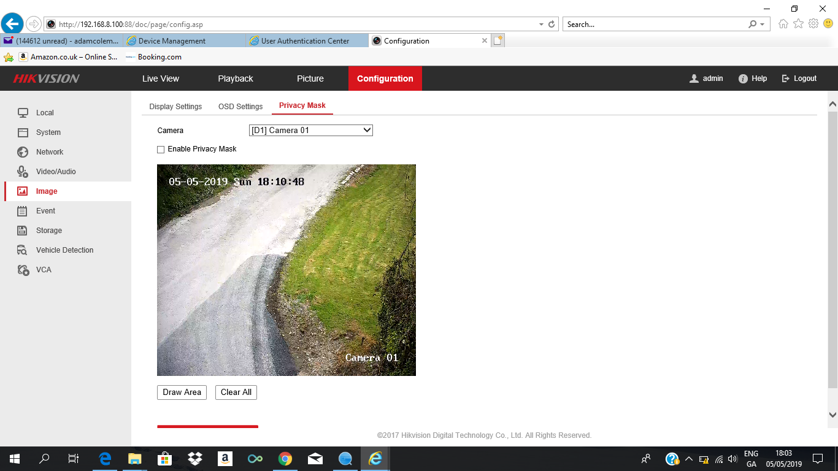Open the browser address bar dropdown arrow

pyautogui.click(x=541, y=25)
